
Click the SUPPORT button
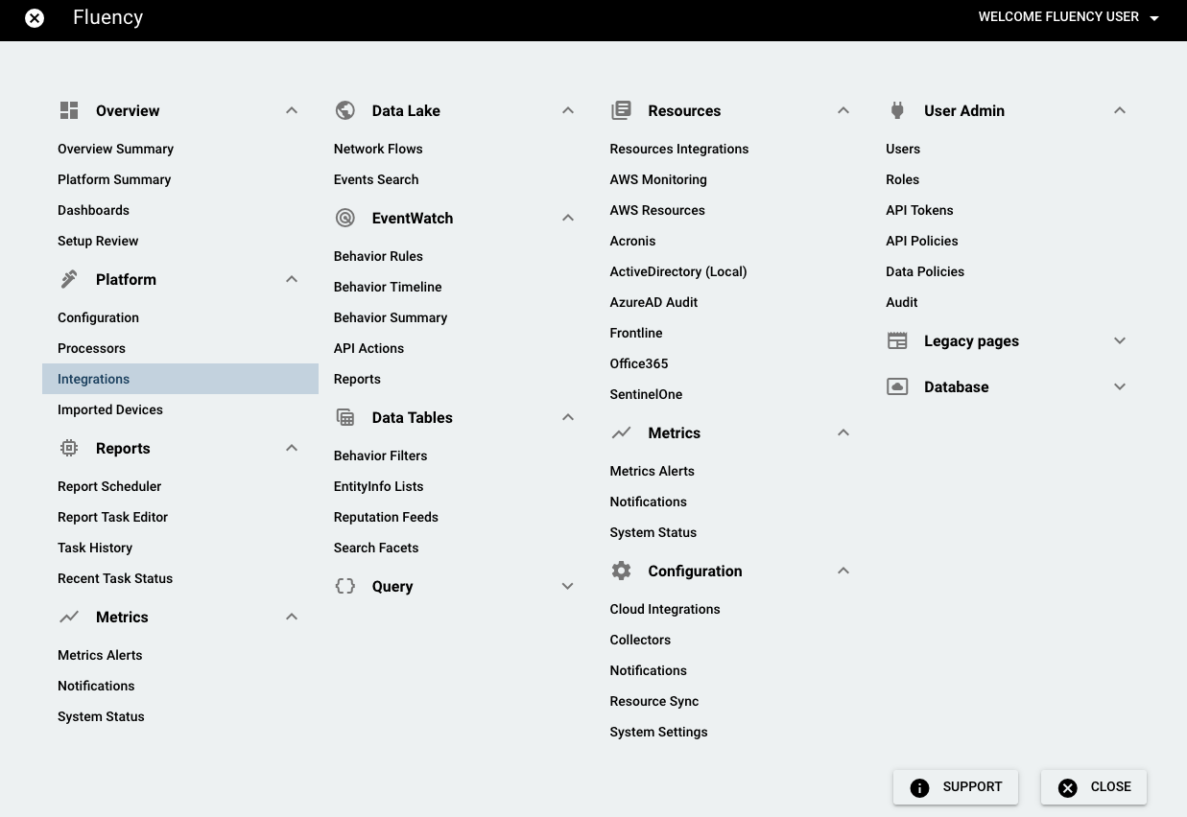coord(956,787)
